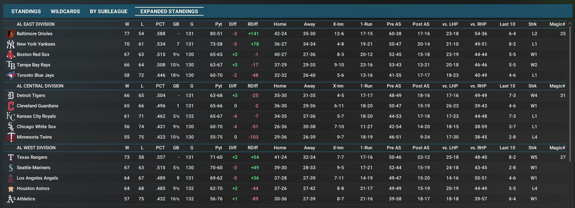Viewport: 575px width, 208px height.
Task: Select the Boston Red Sox logo
Action: point(11,55)
